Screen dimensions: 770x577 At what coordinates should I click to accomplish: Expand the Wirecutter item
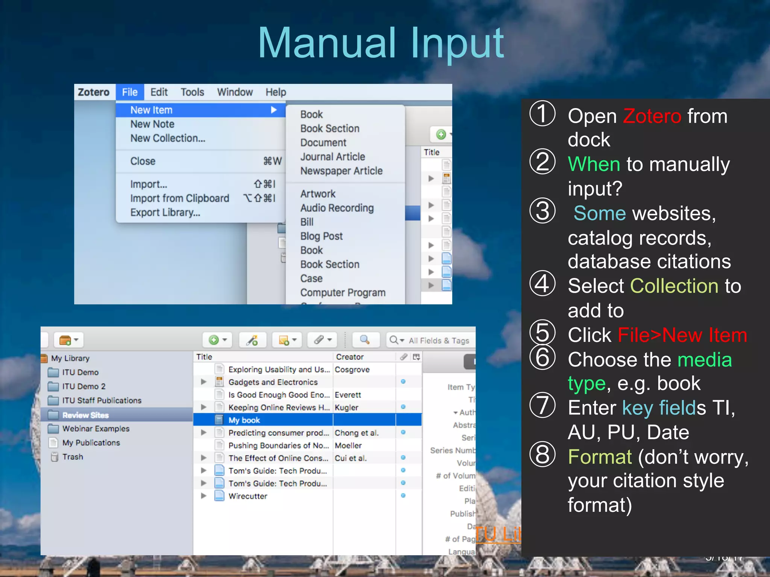(204, 496)
